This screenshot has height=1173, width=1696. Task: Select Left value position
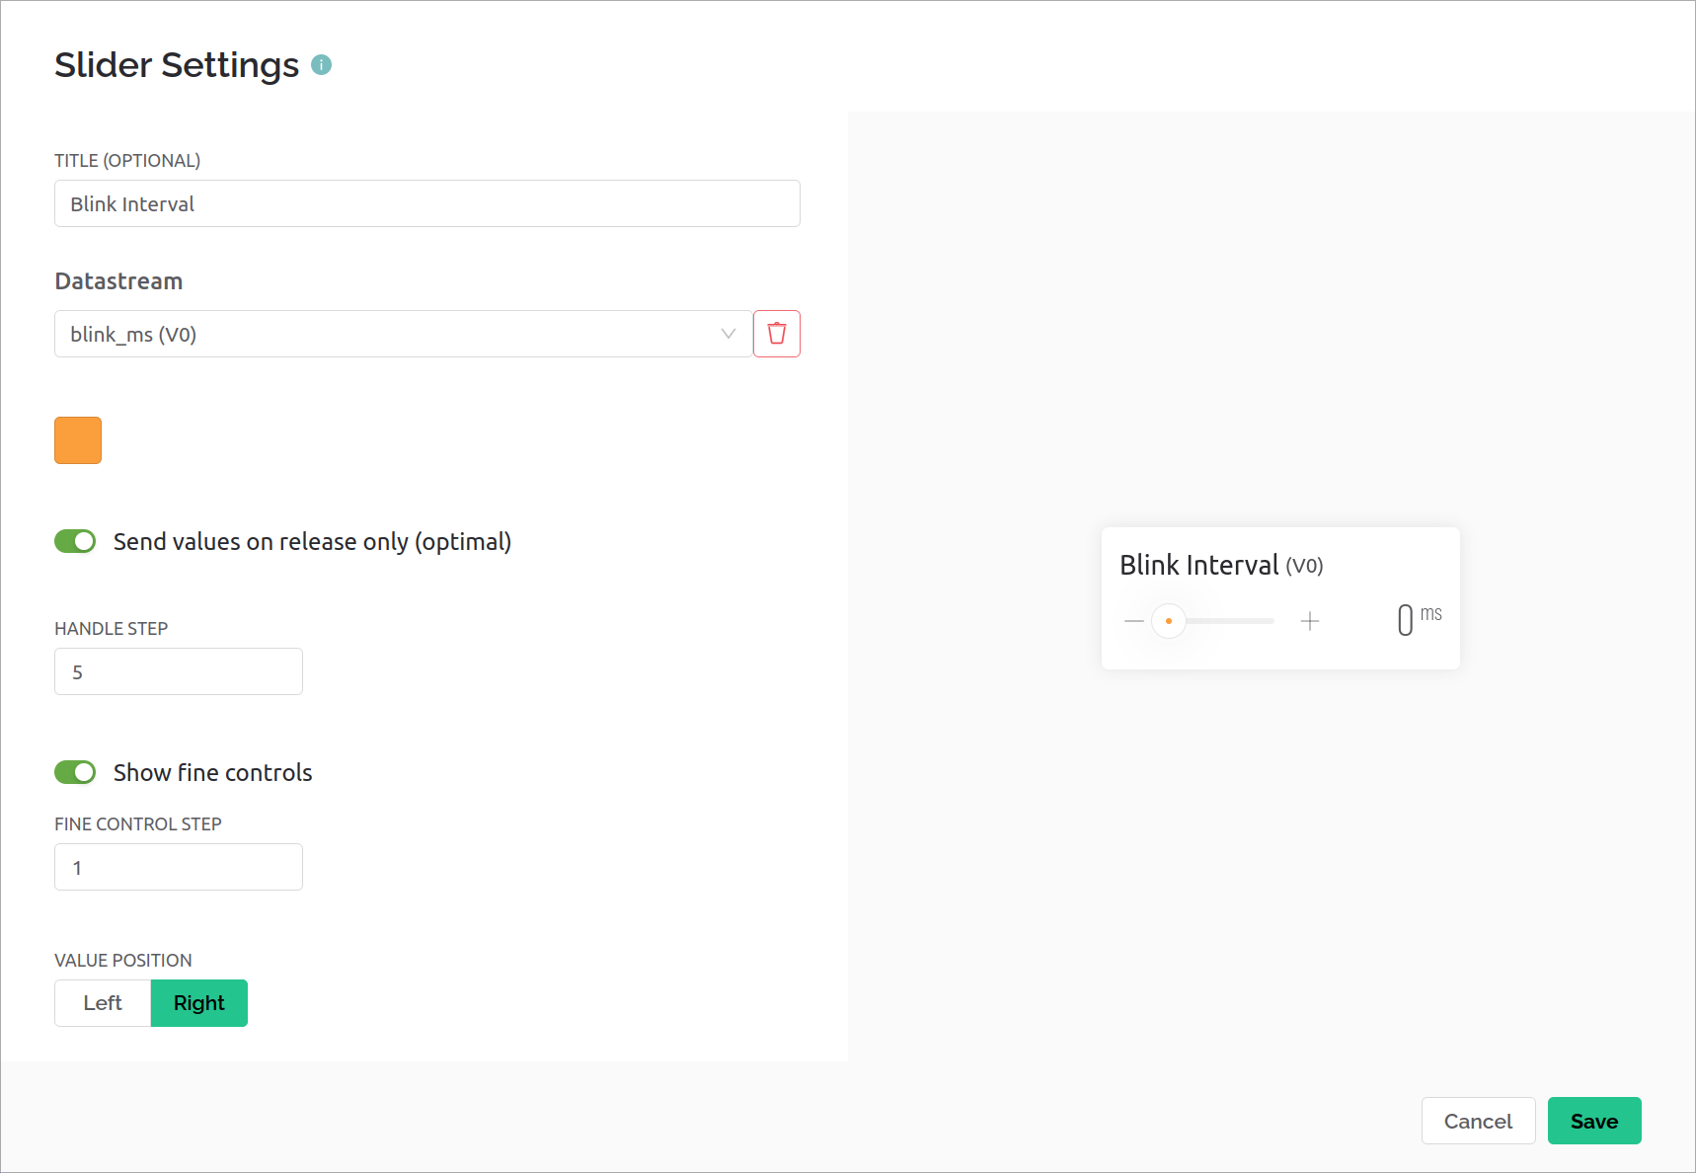pyautogui.click(x=102, y=1002)
